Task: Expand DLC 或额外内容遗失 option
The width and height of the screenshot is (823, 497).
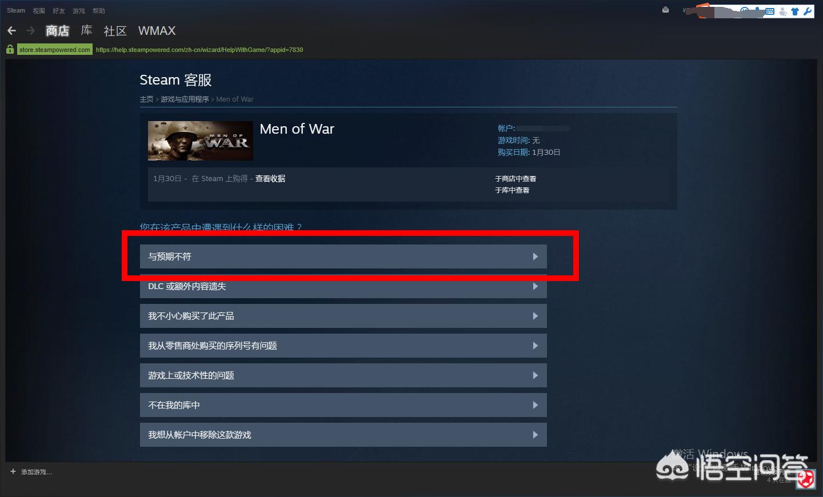Action: coord(343,286)
